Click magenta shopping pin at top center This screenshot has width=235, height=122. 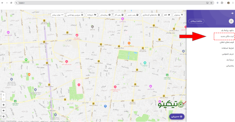tap(122, 19)
